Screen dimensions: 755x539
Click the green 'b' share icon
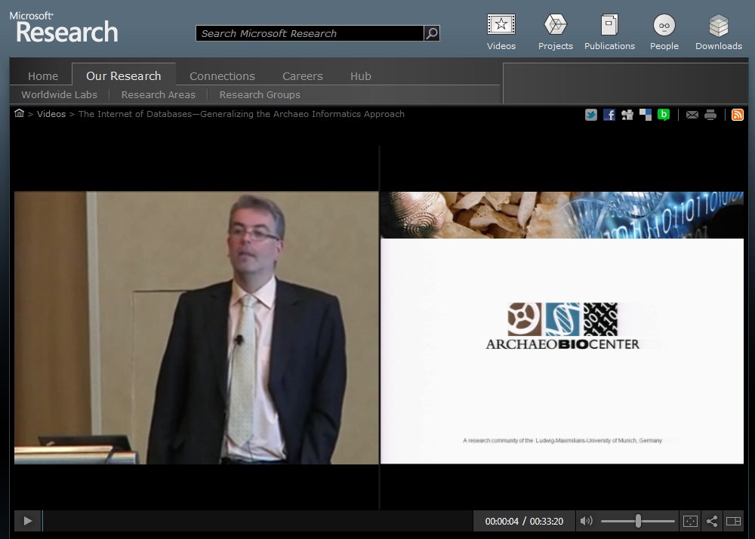pyautogui.click(x=664, y=115)
